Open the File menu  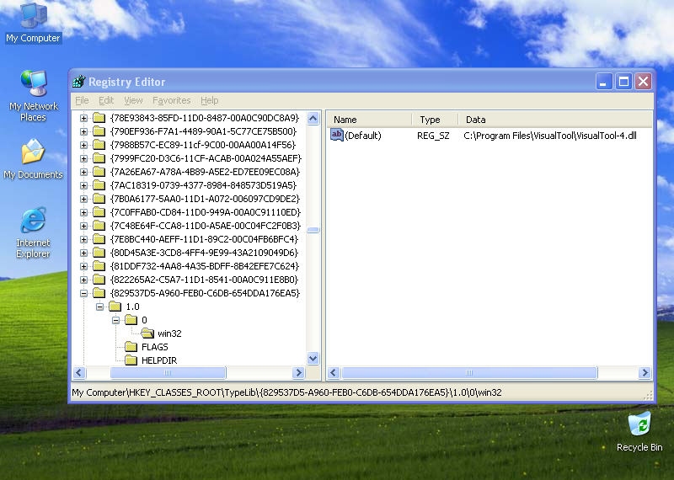point(82,100)
